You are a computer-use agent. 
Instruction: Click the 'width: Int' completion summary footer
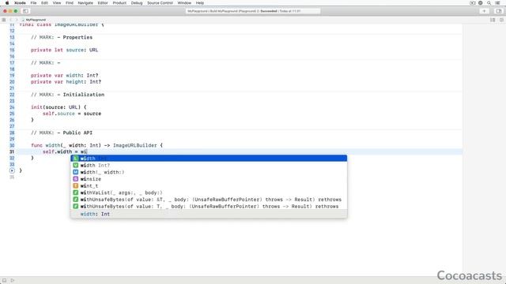(x=209, y=214)
